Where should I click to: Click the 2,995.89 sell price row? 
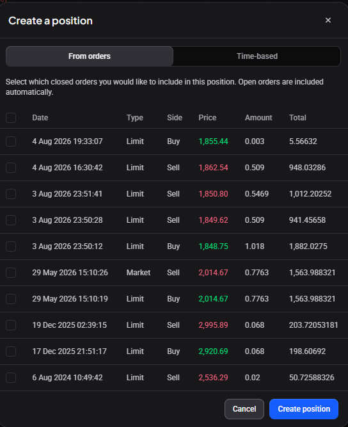tap(174, 325)
